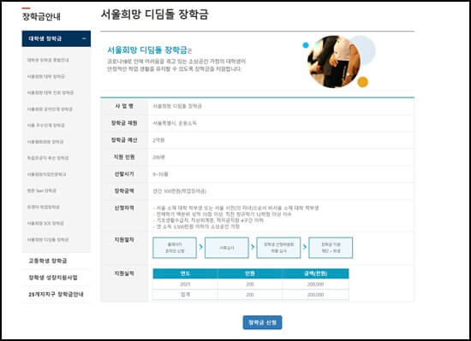
Task: Select the 25개자치구 장학금안내 menu section
Action: click(x=56, y=294)
